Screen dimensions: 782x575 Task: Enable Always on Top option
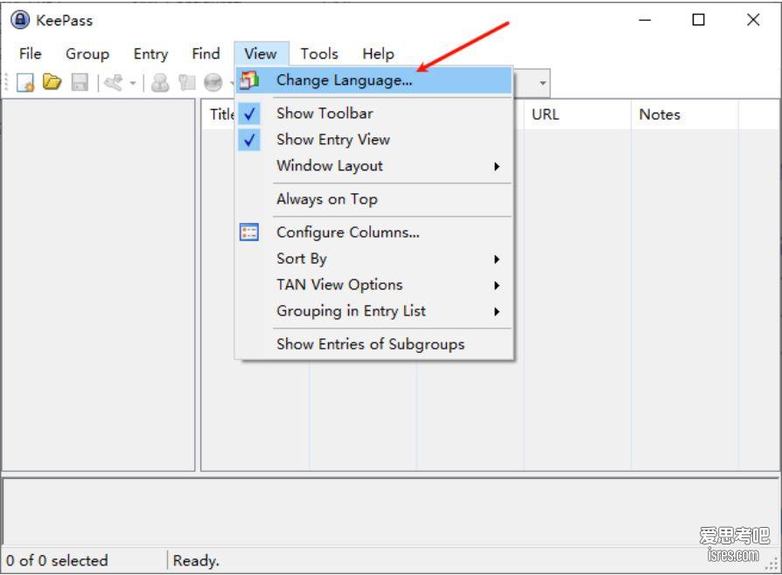point(374,199)
